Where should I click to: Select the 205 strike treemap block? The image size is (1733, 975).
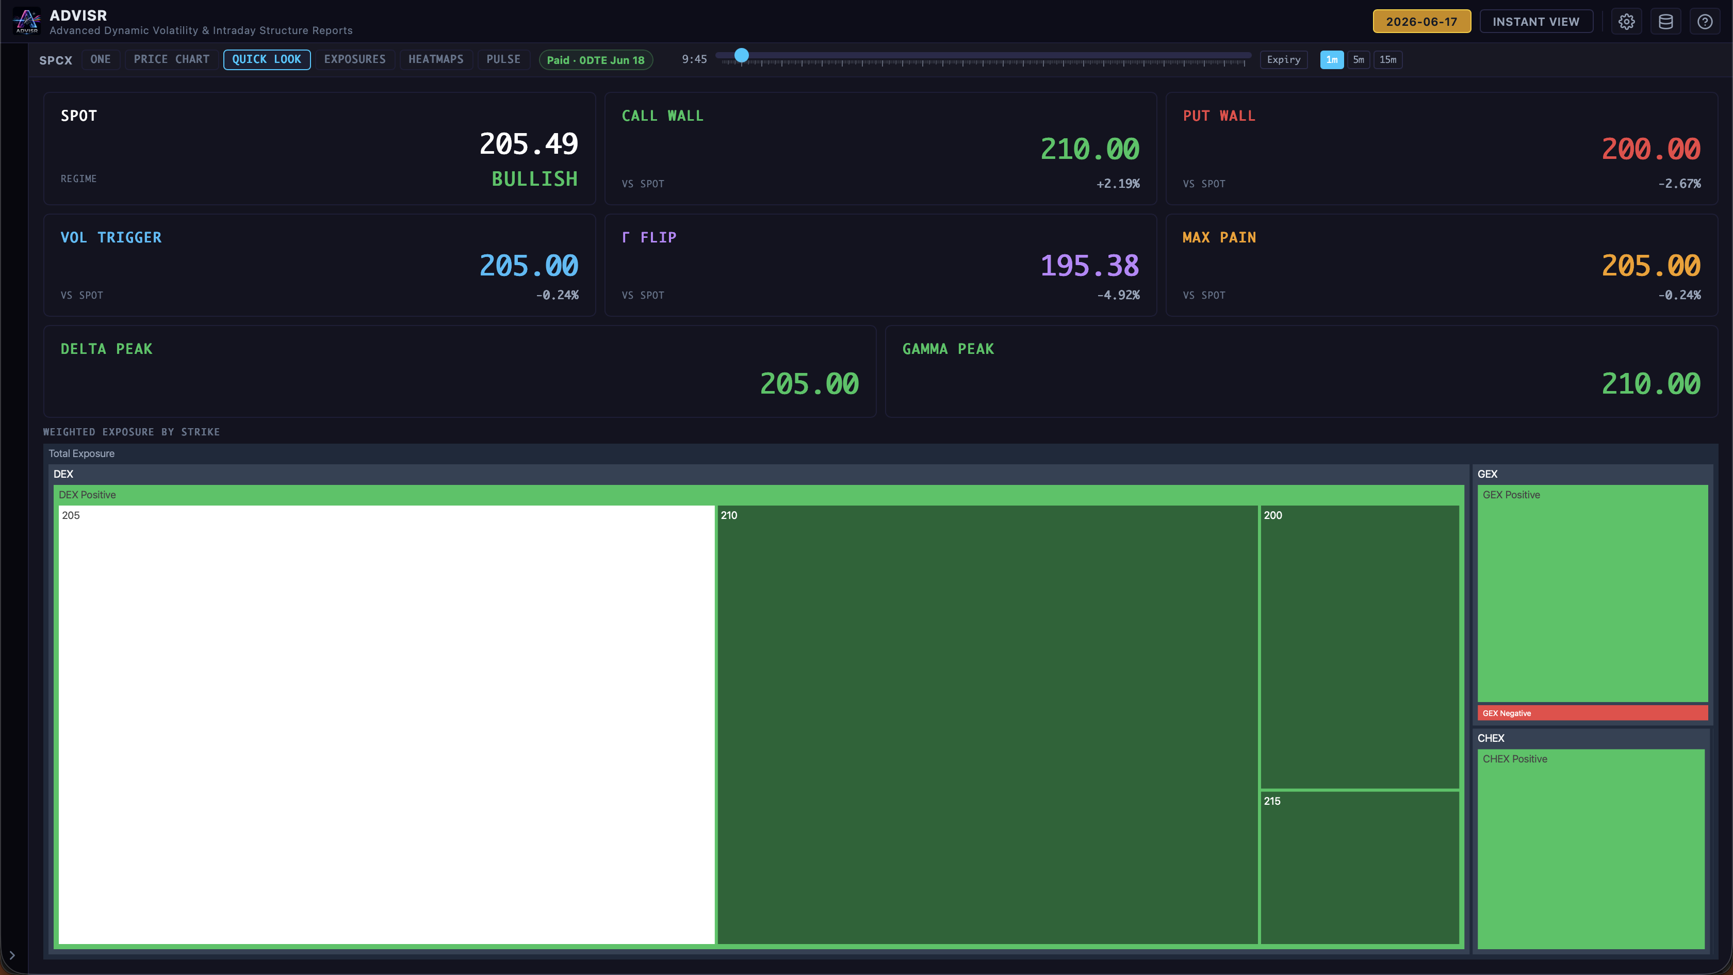click(387, 725)
